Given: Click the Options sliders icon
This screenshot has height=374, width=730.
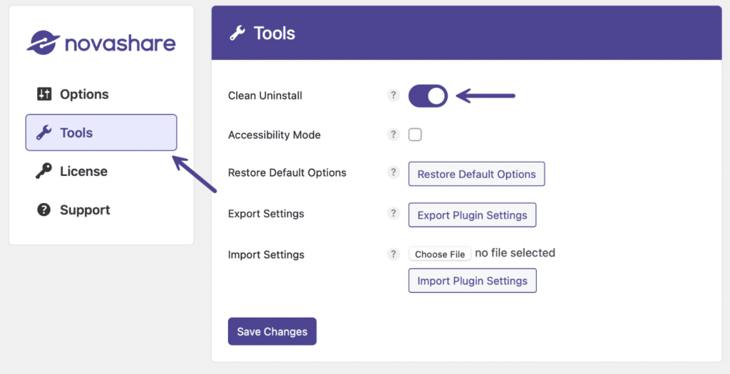Looking at the screenshot, I should [44, 94].
